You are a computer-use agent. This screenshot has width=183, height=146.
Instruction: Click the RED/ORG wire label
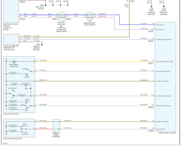43,128
